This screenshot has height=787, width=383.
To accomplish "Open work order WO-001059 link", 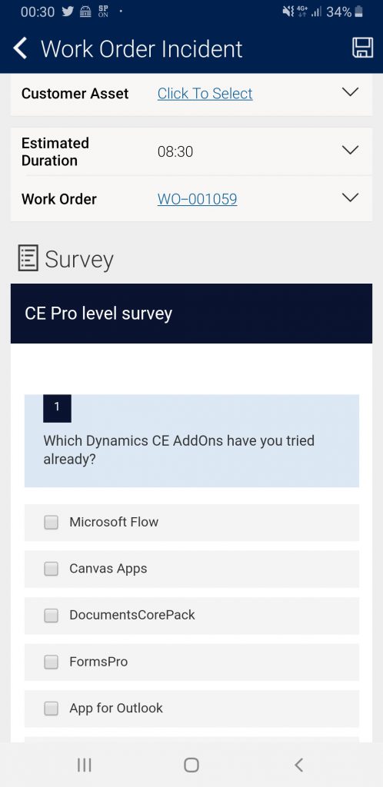I will [198, 199].
